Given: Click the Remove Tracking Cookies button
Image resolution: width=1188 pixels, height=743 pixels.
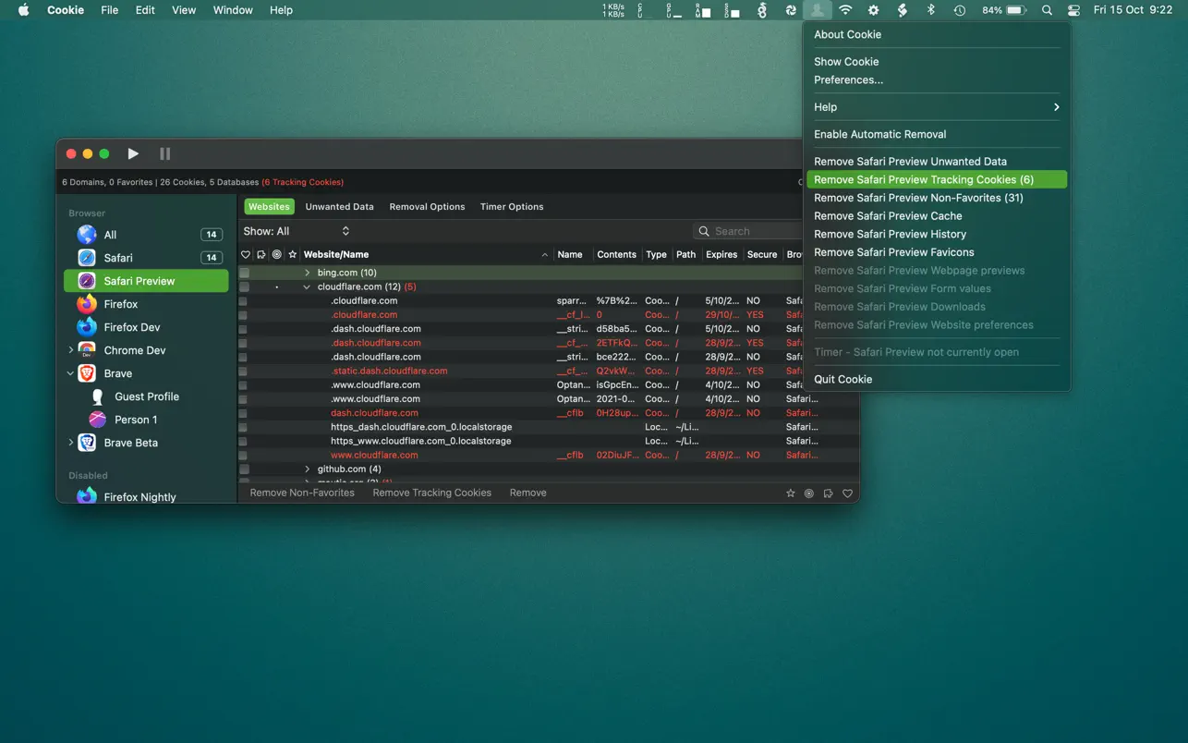Looking at the screenshot, I should click(431, 493).
